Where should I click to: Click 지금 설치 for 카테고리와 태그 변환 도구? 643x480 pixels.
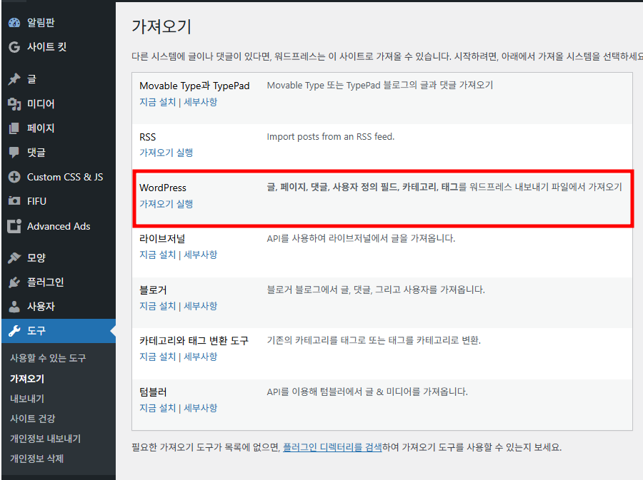coord(157,357)
